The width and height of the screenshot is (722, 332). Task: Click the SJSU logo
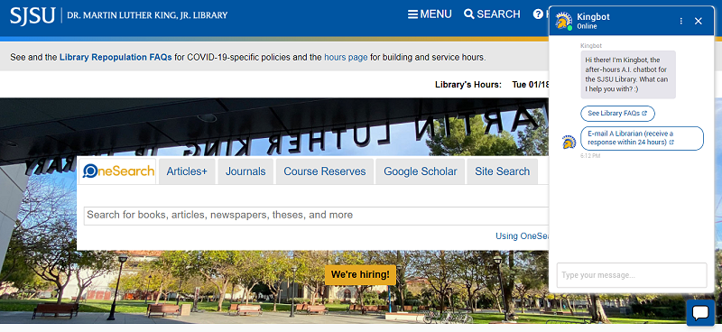32,15
